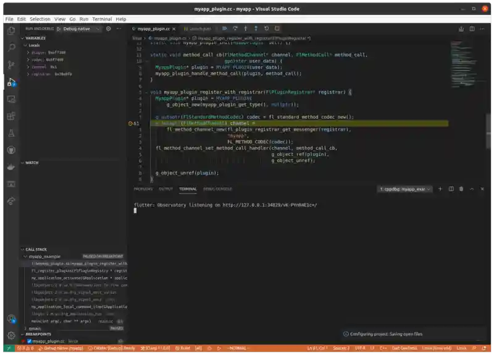Switch to the Debug Console panel tab
The height and width of the screenshot is (355, 494).
(x=217, y=189)
